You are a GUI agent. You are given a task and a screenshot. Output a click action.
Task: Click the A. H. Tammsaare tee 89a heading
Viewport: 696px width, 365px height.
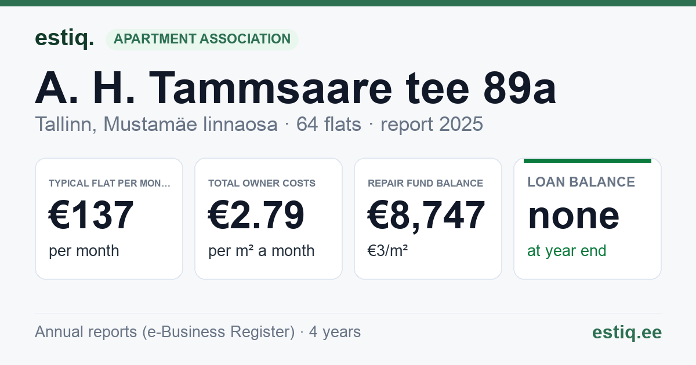click(x=296, y=88)
